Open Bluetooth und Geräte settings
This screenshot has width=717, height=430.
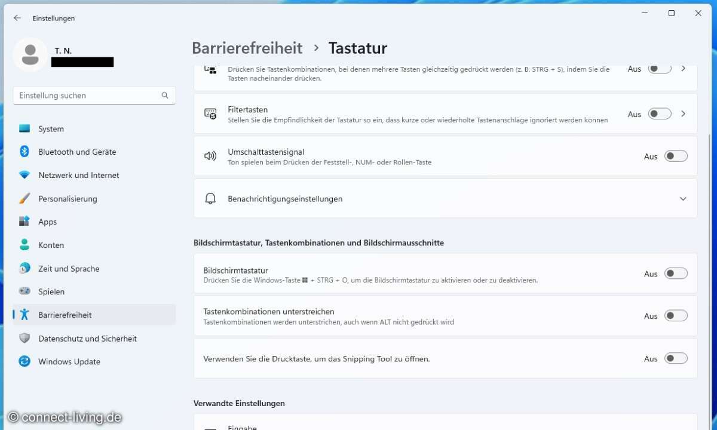tap(94, 152)
